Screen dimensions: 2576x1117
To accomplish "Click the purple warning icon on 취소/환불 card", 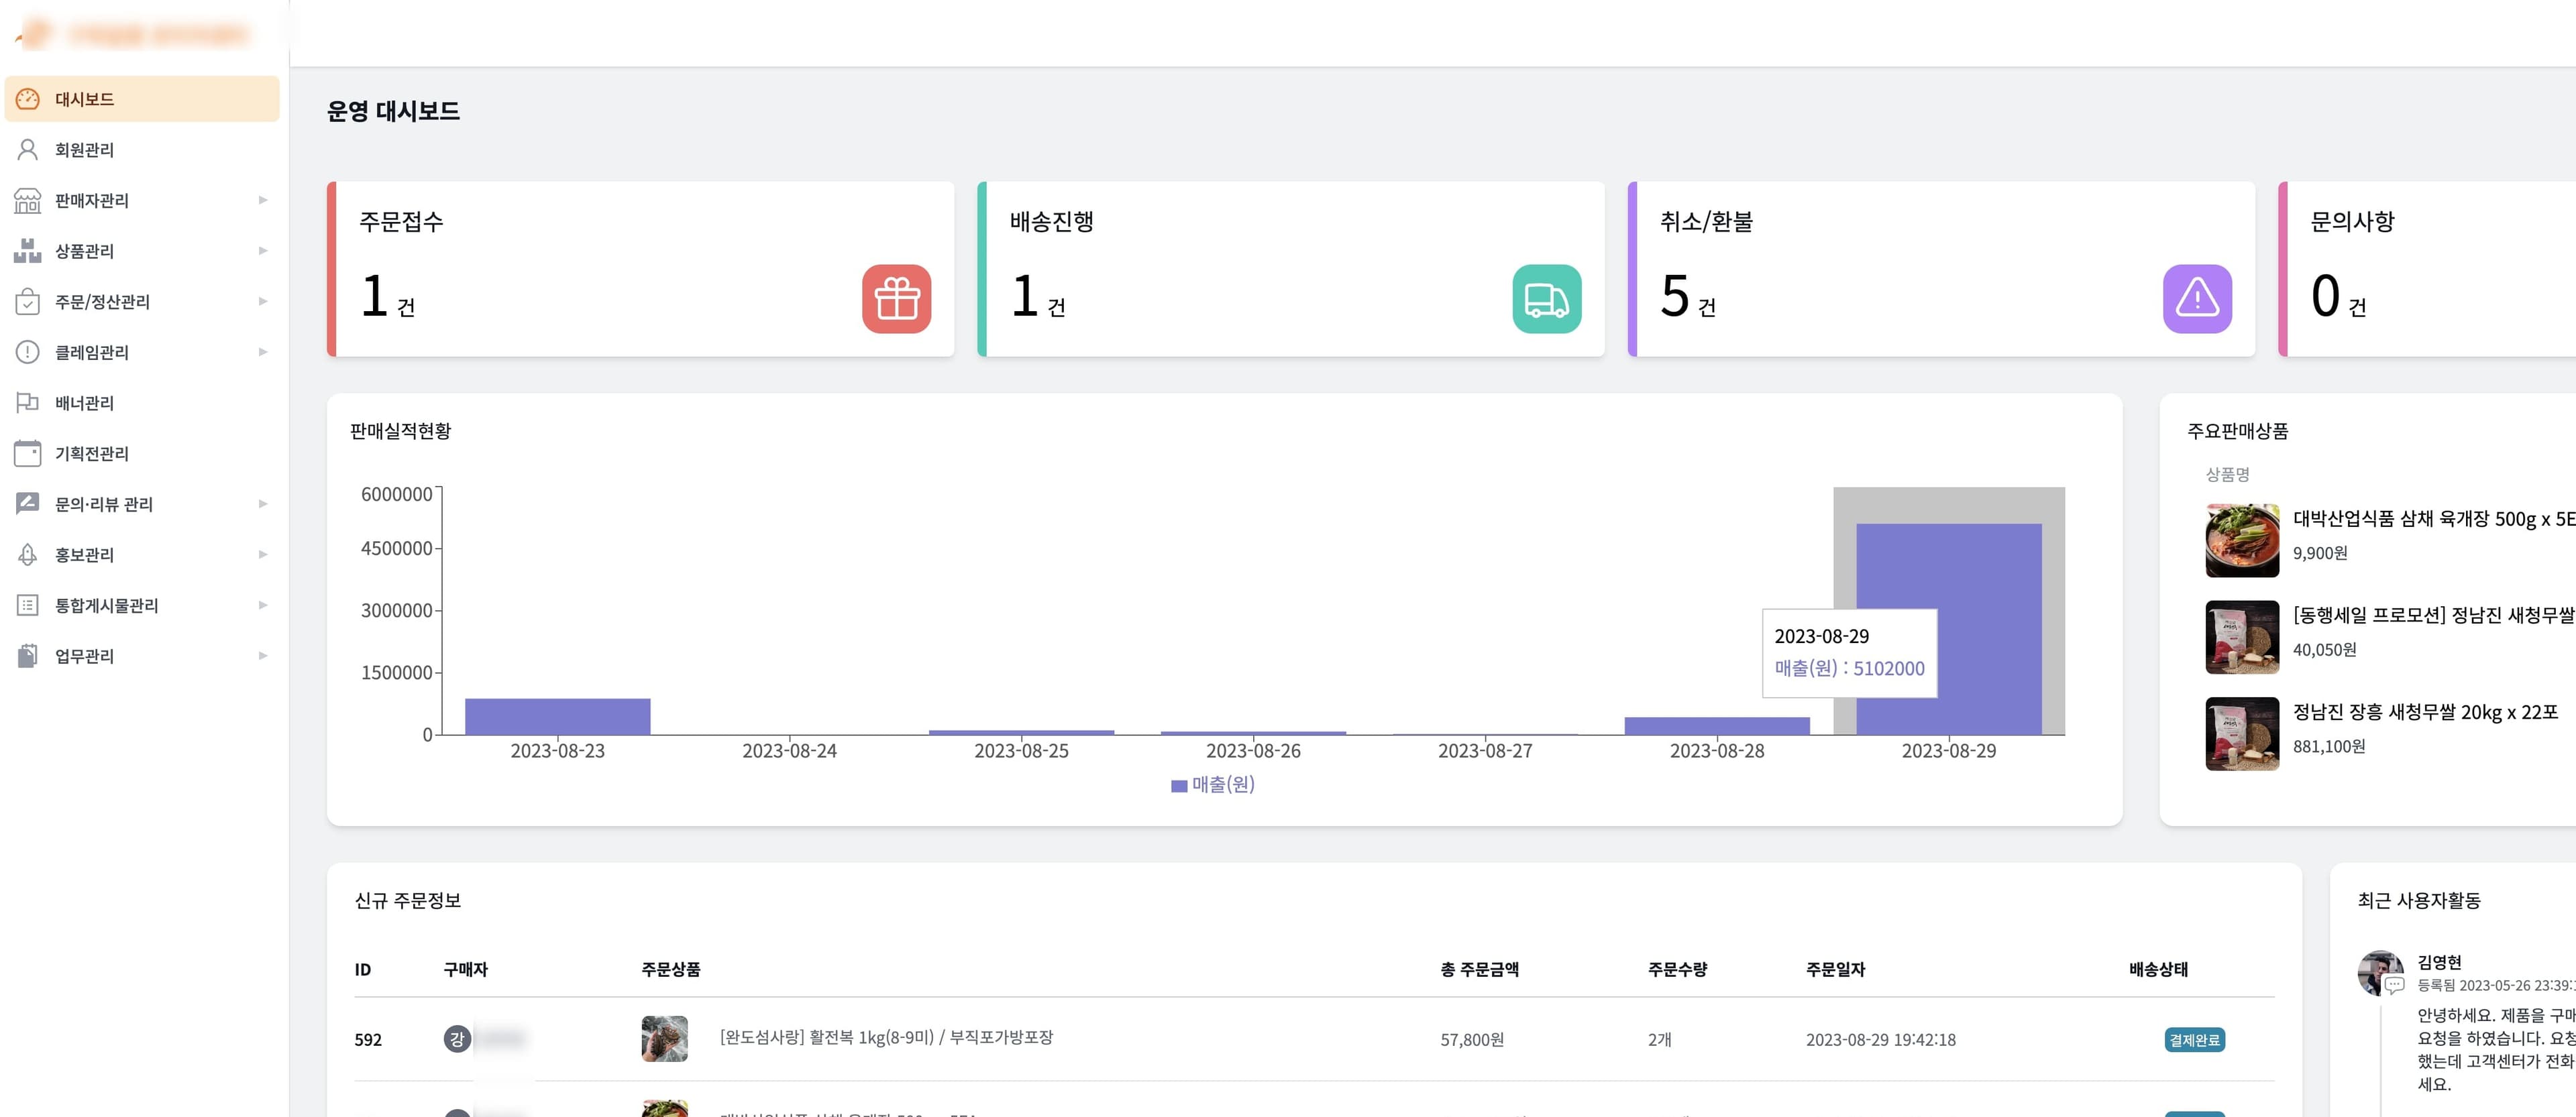I will pyautogui.click(x=2197, y=299).
